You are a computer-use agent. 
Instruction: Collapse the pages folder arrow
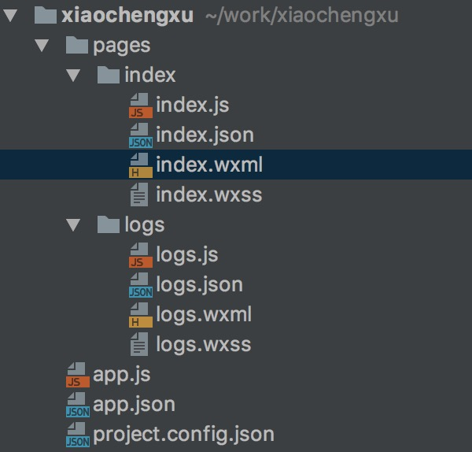42,46
